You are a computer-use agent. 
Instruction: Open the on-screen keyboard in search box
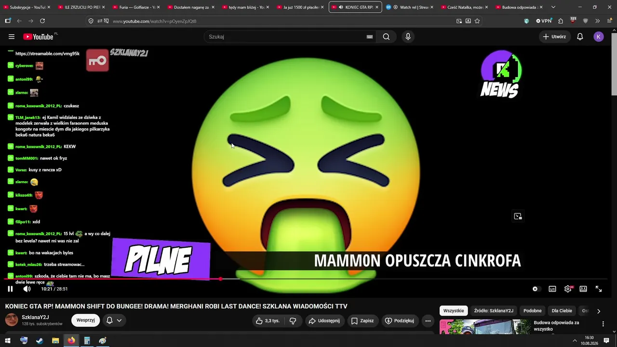370,37
